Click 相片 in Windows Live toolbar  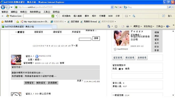click(x=94, y=16)
